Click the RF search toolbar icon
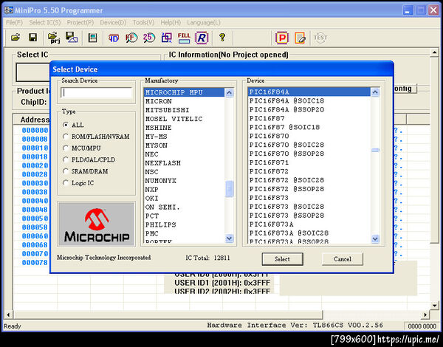Screen dimensions: 443x347 point(131,38)
